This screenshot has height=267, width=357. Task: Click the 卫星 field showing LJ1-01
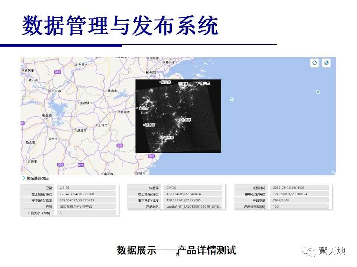click(x=86, y=188)
